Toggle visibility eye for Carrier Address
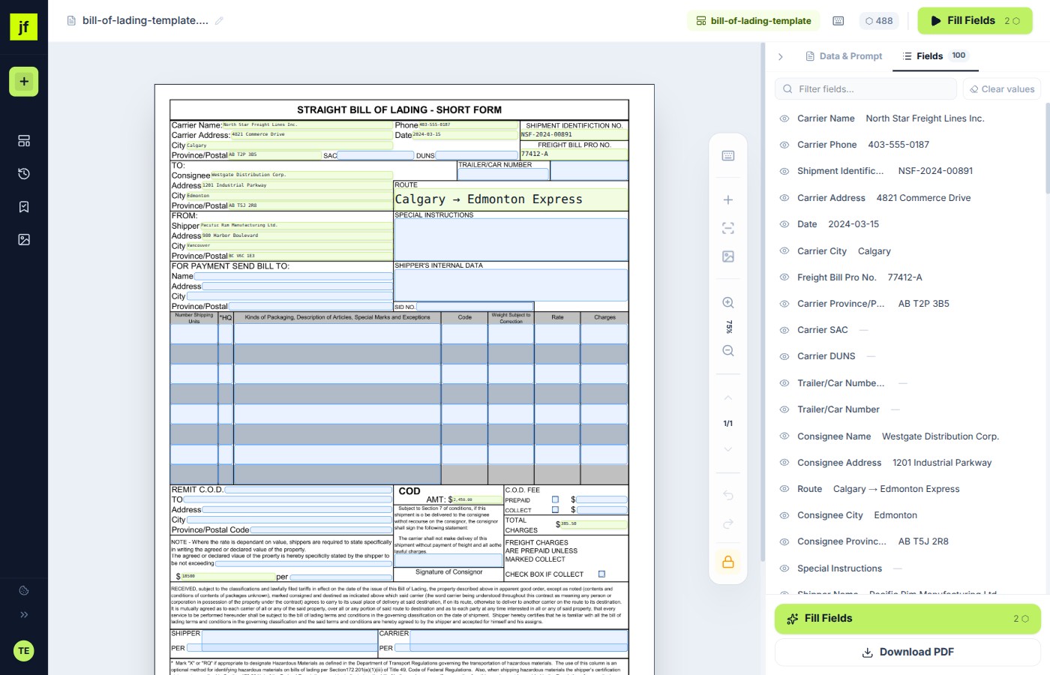 pos(784,198)
